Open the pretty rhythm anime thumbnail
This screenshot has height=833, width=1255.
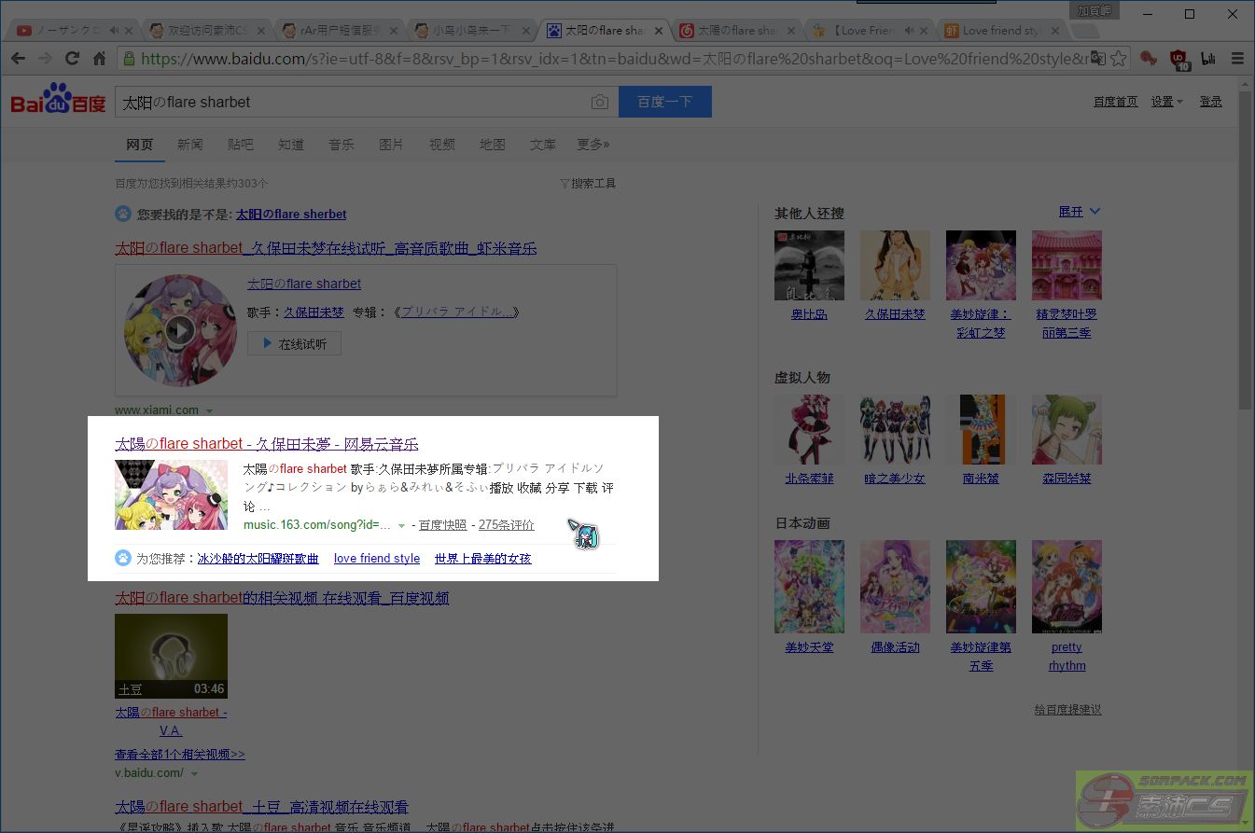click(x=1067, y=587)
